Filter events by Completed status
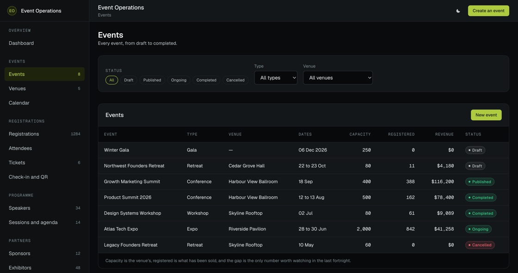518x273 pixels. pos(206,80)
